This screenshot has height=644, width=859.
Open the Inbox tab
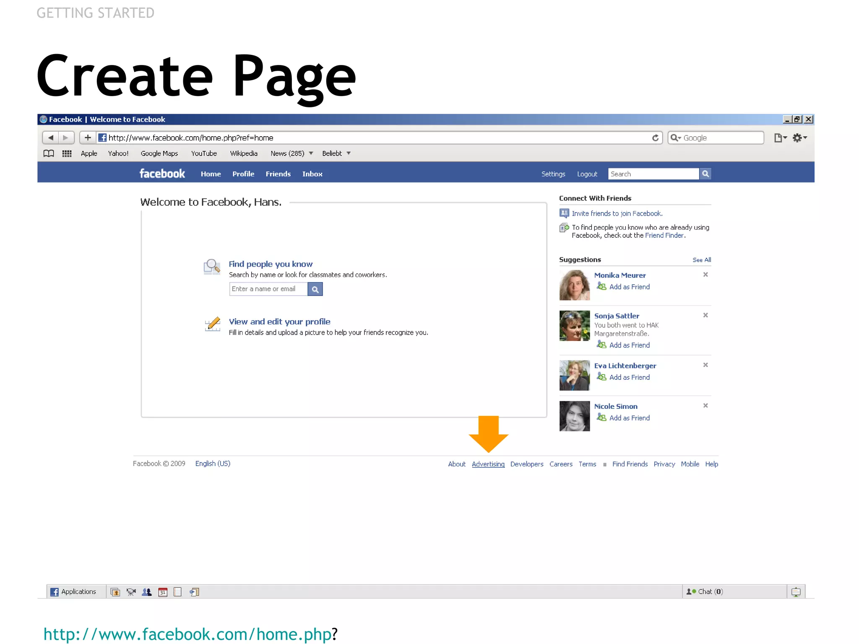312,174
